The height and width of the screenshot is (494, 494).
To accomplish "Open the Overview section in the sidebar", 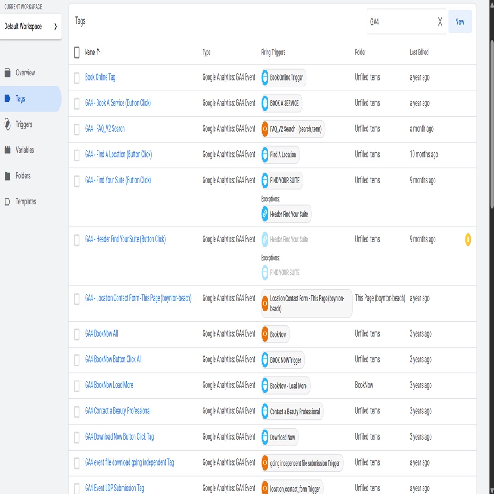I will (x=25, y=73).
